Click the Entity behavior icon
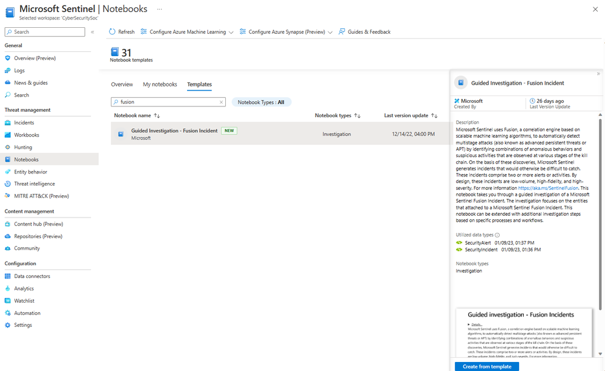The height and width of the screenshot is (371, 605). tap(8, 172)
